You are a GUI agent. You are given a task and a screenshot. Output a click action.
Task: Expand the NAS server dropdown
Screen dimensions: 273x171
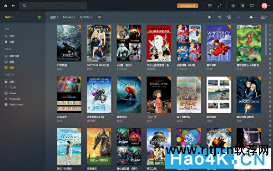point(9,17)
